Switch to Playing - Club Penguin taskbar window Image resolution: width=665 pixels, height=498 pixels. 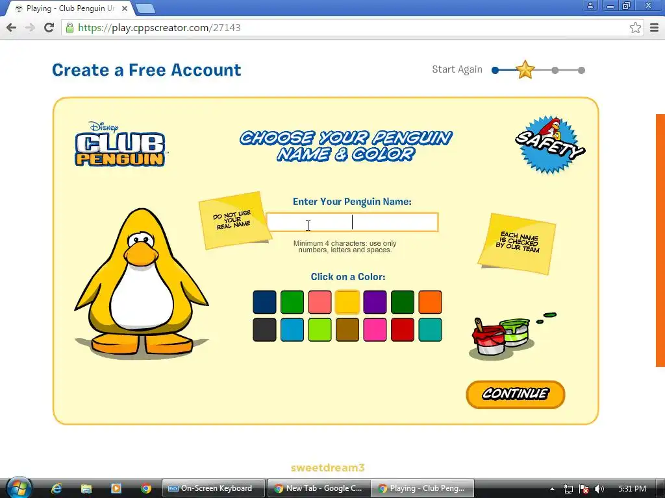[422, 488]
